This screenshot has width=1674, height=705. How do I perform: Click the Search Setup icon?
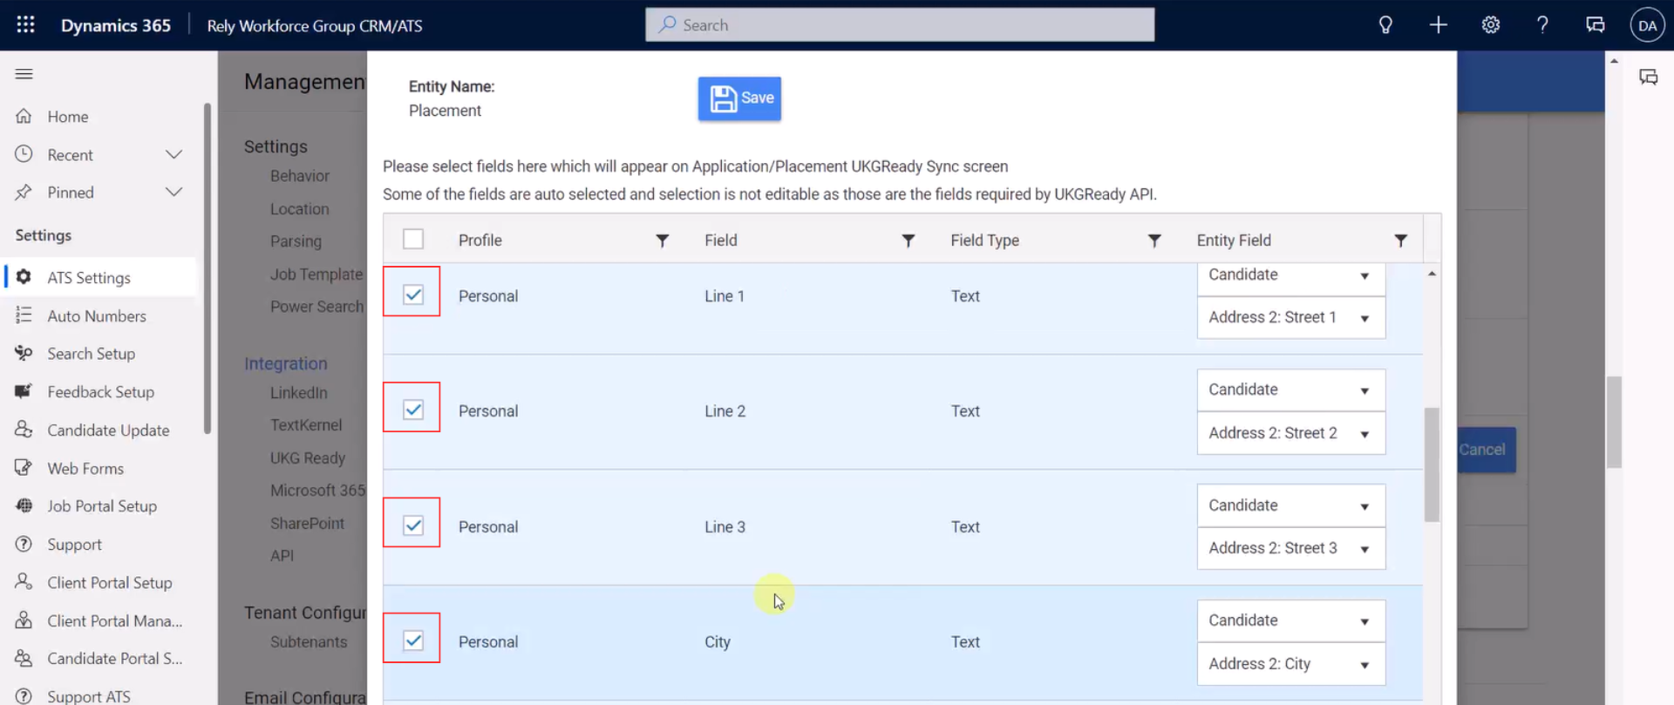point(24,353)
